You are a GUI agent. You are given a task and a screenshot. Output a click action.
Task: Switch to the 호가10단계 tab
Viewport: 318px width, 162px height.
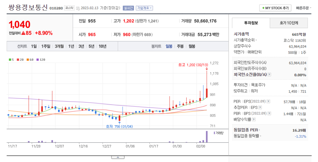(289, 23)
